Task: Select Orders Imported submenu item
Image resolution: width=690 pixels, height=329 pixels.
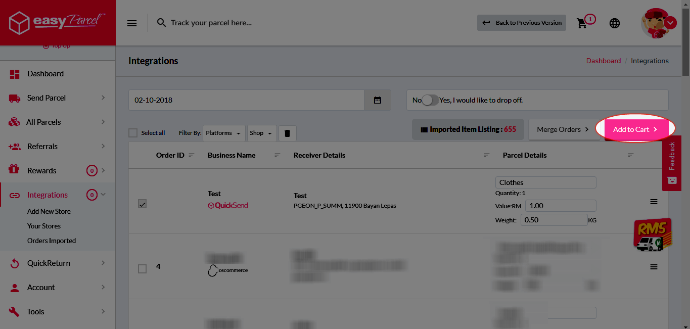Action: (x=52, y=241)
